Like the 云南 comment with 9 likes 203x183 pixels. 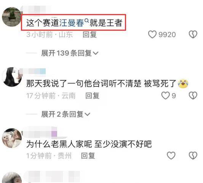(x=165, y=96)
